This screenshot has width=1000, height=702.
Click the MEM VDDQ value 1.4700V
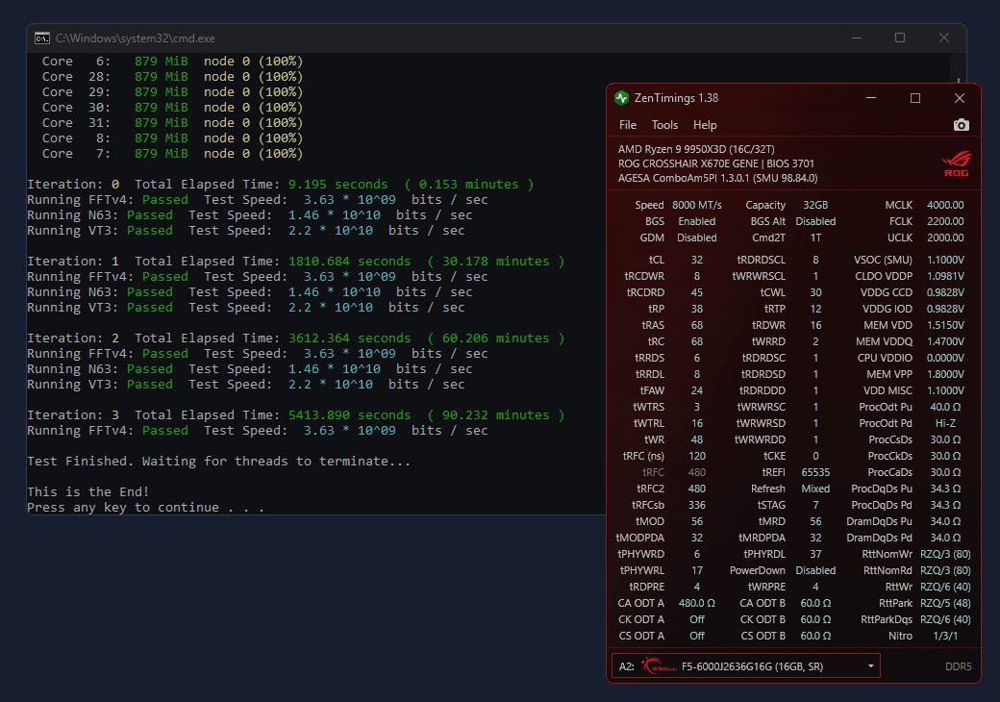[x=945, y=341]
